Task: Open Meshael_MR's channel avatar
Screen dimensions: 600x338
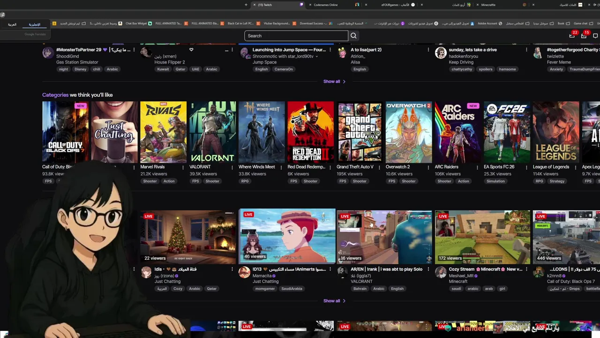Action: pos(441,272)
